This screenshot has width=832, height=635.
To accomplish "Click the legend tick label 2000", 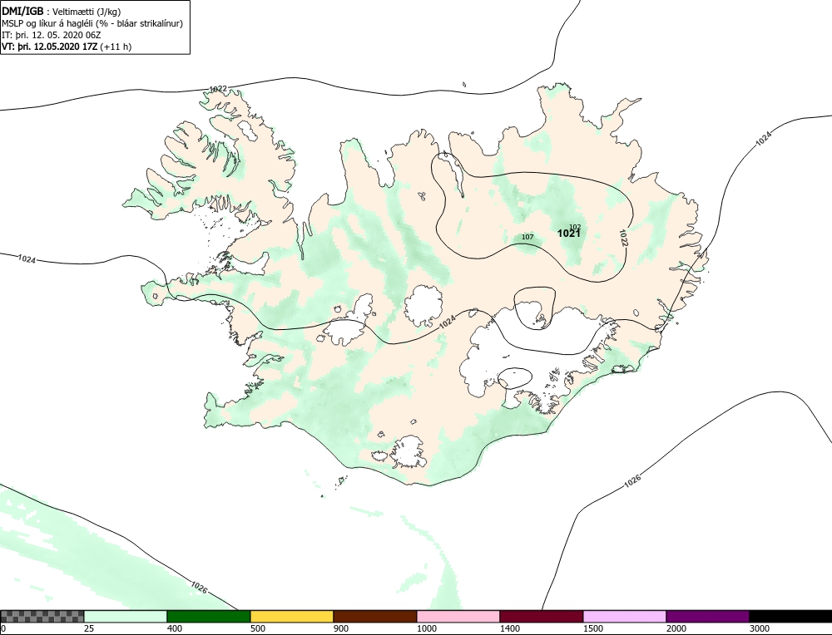I will (676, 628).
